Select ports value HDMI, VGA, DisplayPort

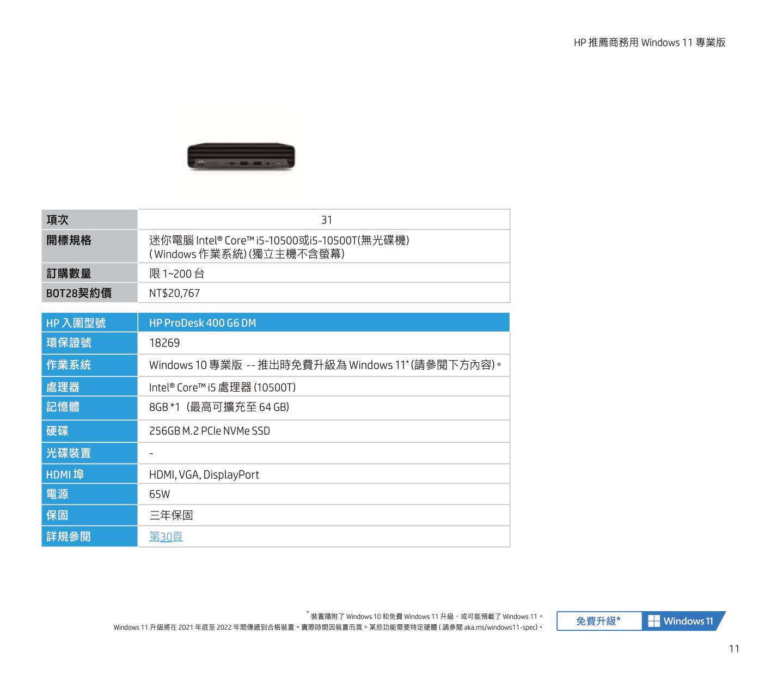pyautogui.click(x=204, y=474)
